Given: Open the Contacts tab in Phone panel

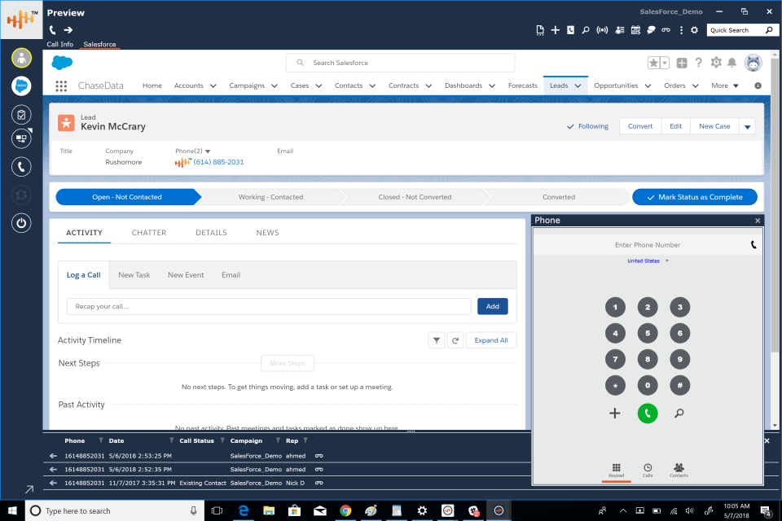Looking at the screenshot, I should coord(679,471).
